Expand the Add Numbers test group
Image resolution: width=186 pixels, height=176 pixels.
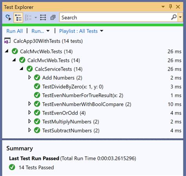point(30,77)
